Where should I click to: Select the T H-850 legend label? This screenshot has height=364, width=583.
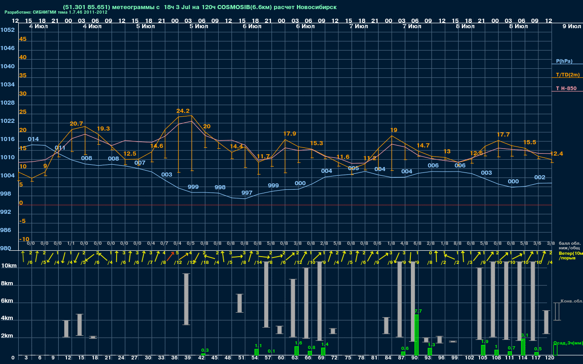tap(566, 88)
